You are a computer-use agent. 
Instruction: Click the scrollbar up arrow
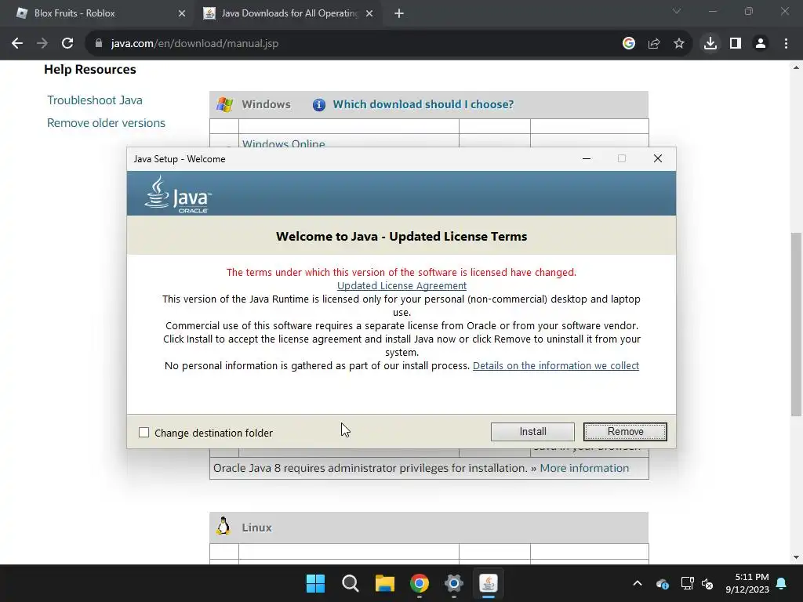[796, 67]
